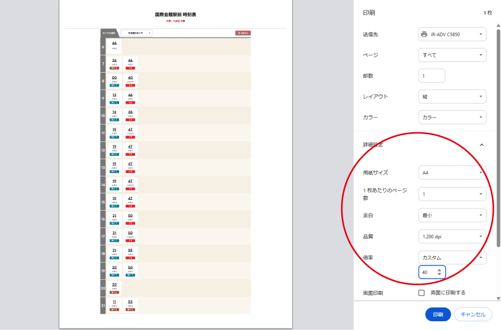This screenshot has height=330, width=501.
Task: Click the blue 印刷 button
Action: (x=437, y=314)
